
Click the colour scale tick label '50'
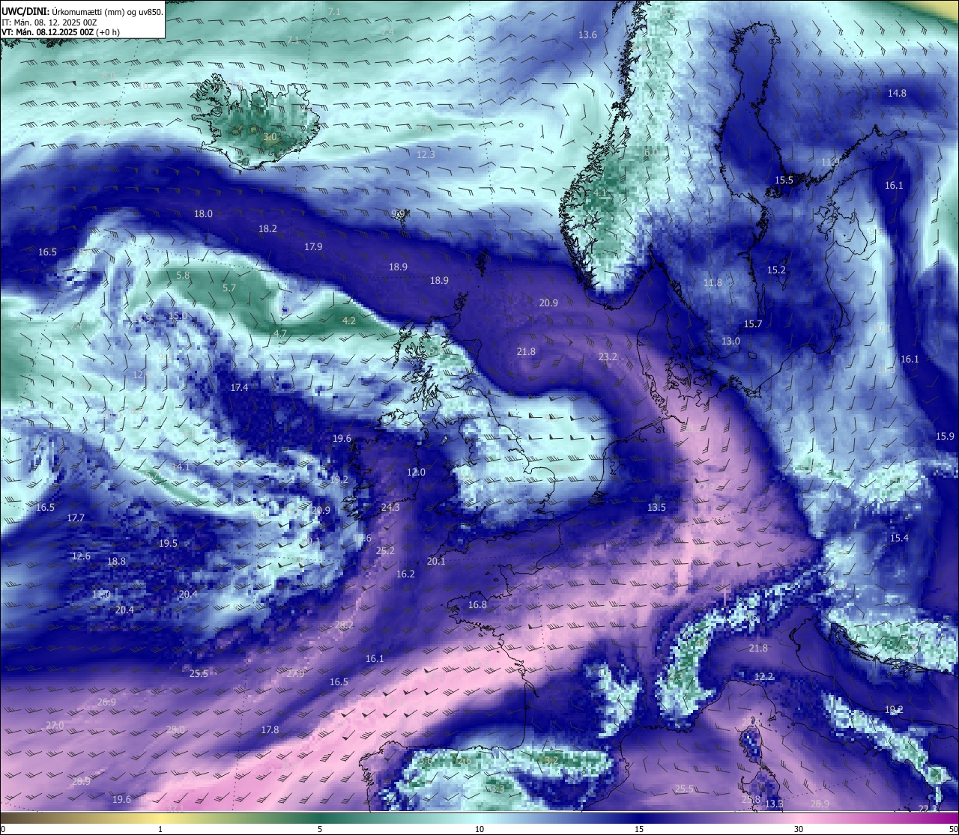pos(953,829)
